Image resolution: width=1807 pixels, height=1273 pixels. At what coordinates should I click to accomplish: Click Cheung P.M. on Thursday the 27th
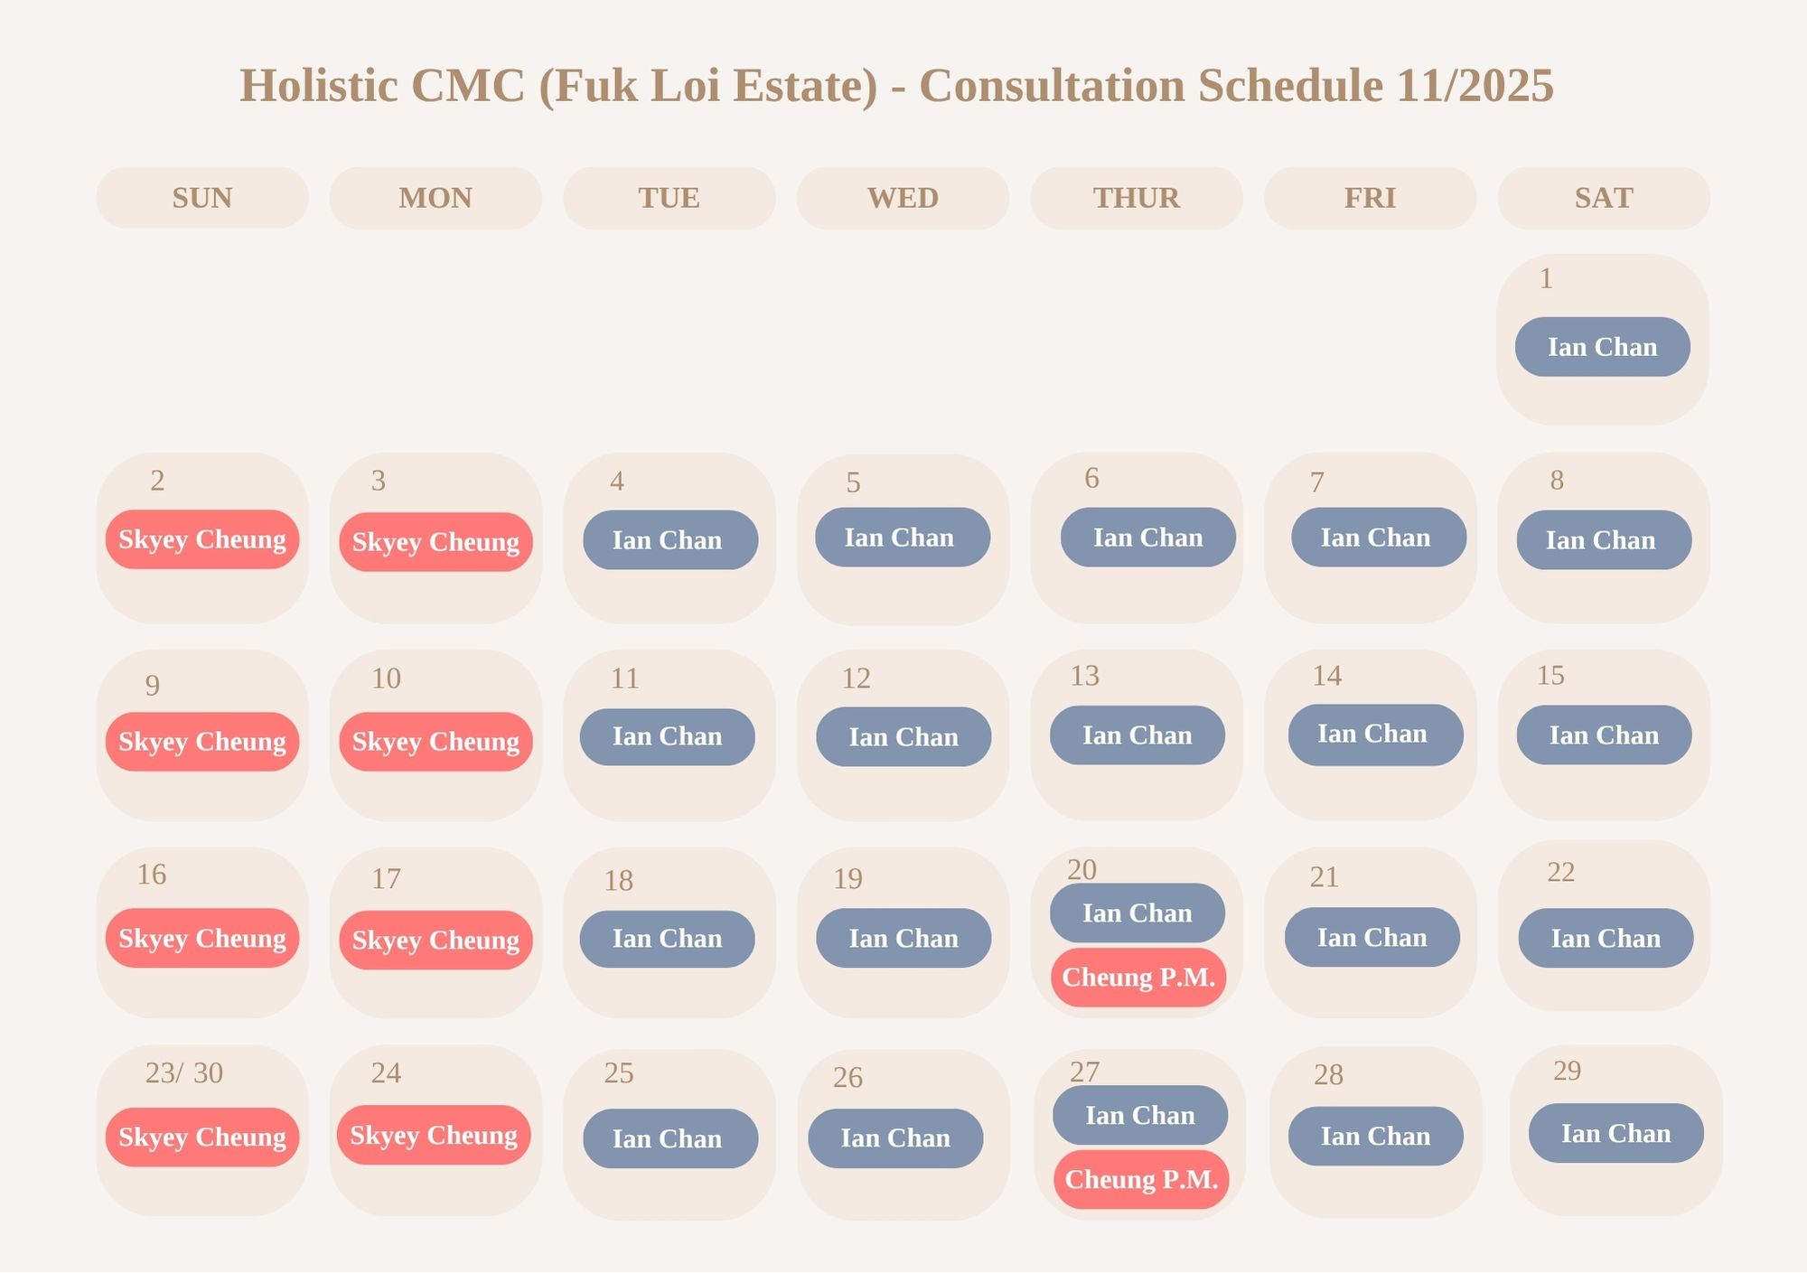pyautogui.click(x=1141, y=1179)
